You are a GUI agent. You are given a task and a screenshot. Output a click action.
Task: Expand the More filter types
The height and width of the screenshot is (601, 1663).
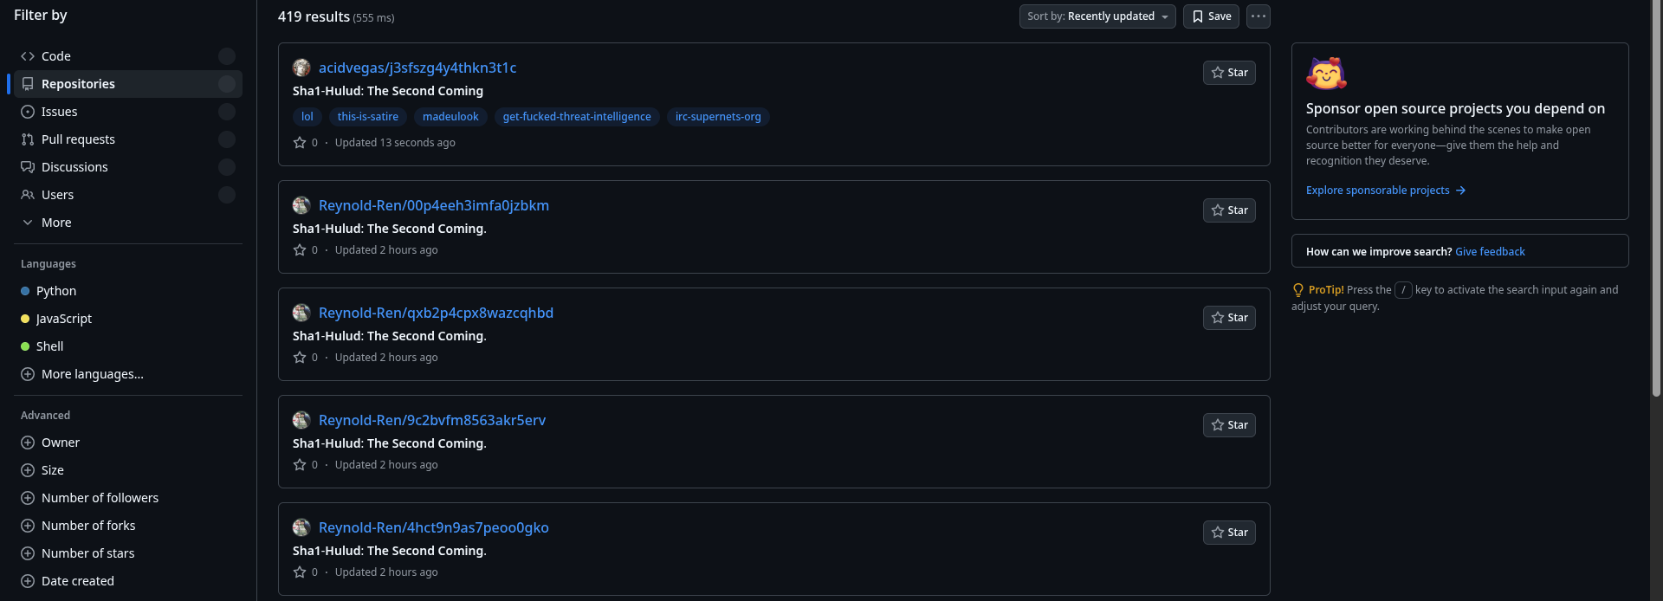[128, 223]
